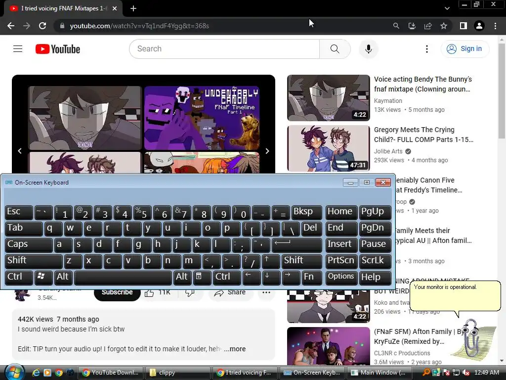Subscribe to the channel
This screenshot has width=506, height=380.
pyautogui.click(x=117, y=292)
